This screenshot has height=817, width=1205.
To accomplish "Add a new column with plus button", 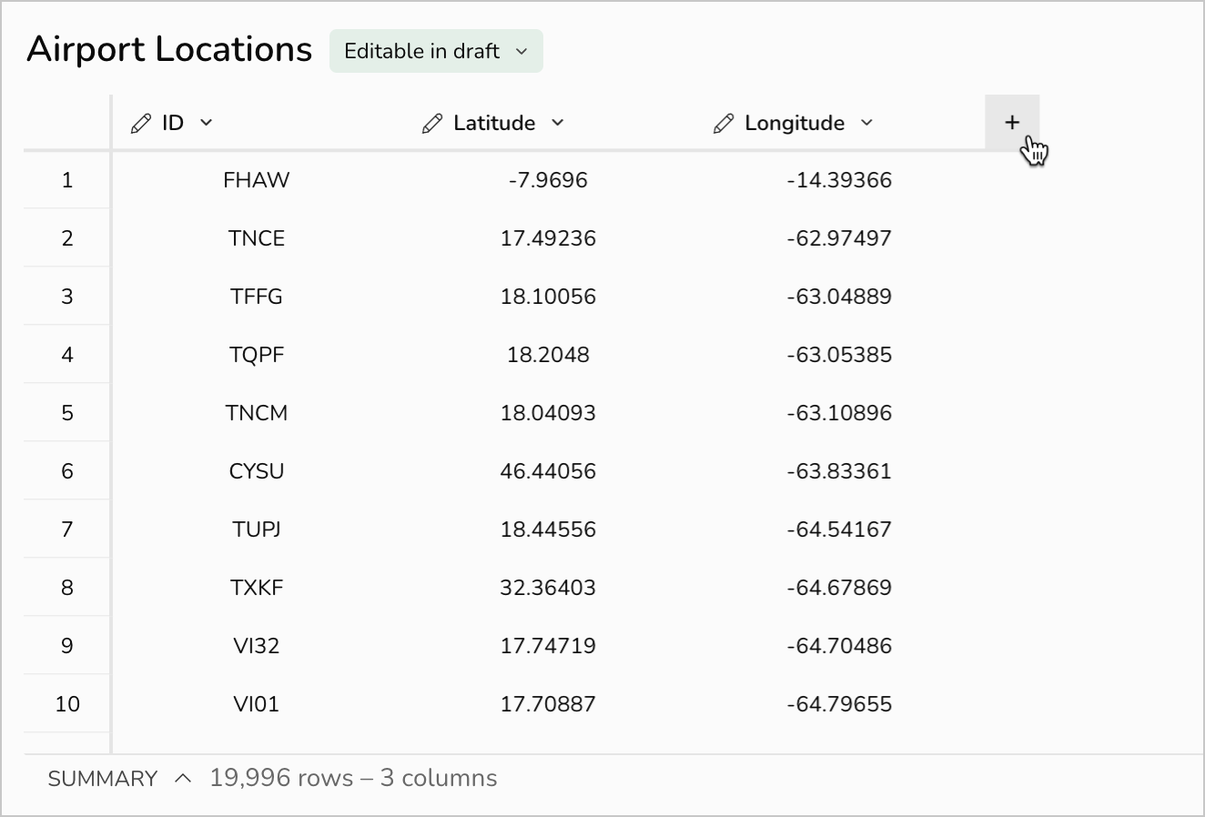I will tap(1011, 123).
